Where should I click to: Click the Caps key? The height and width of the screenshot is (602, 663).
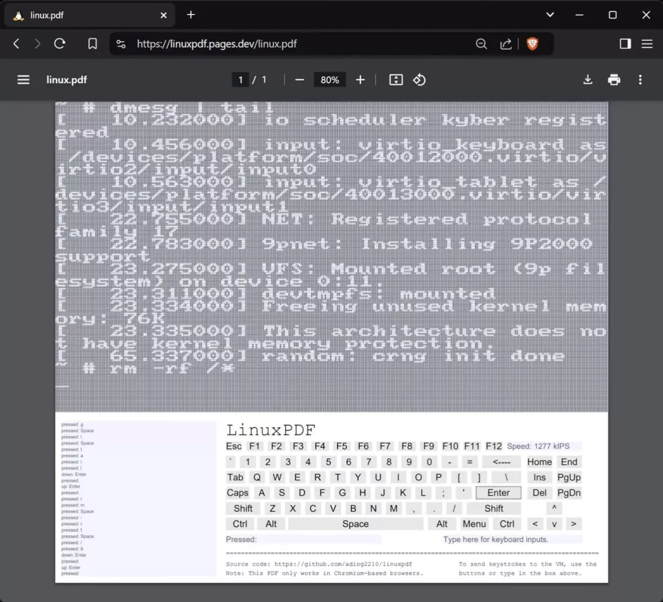point(237,493)
